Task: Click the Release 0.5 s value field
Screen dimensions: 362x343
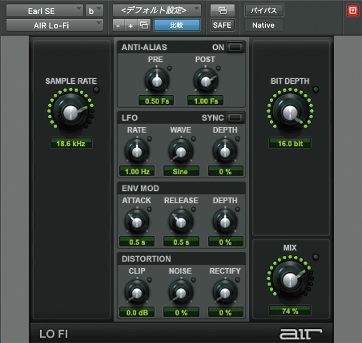Action: point(181,242)
